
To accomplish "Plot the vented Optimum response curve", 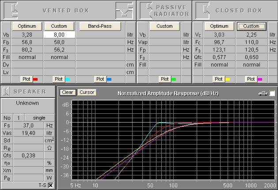I will pyautogui.click(x=27, y=79).
